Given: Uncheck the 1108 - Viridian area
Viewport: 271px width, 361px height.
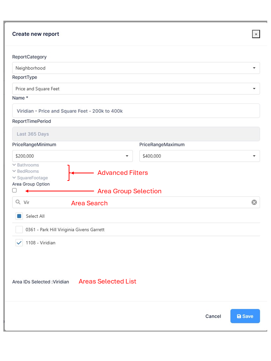Looking at the screenshot, I should tap(19, 243).
